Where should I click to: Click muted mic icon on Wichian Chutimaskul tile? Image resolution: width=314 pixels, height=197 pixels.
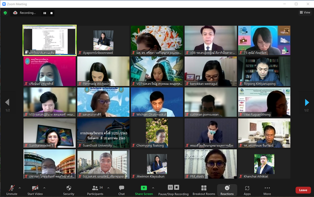[133, 114]
